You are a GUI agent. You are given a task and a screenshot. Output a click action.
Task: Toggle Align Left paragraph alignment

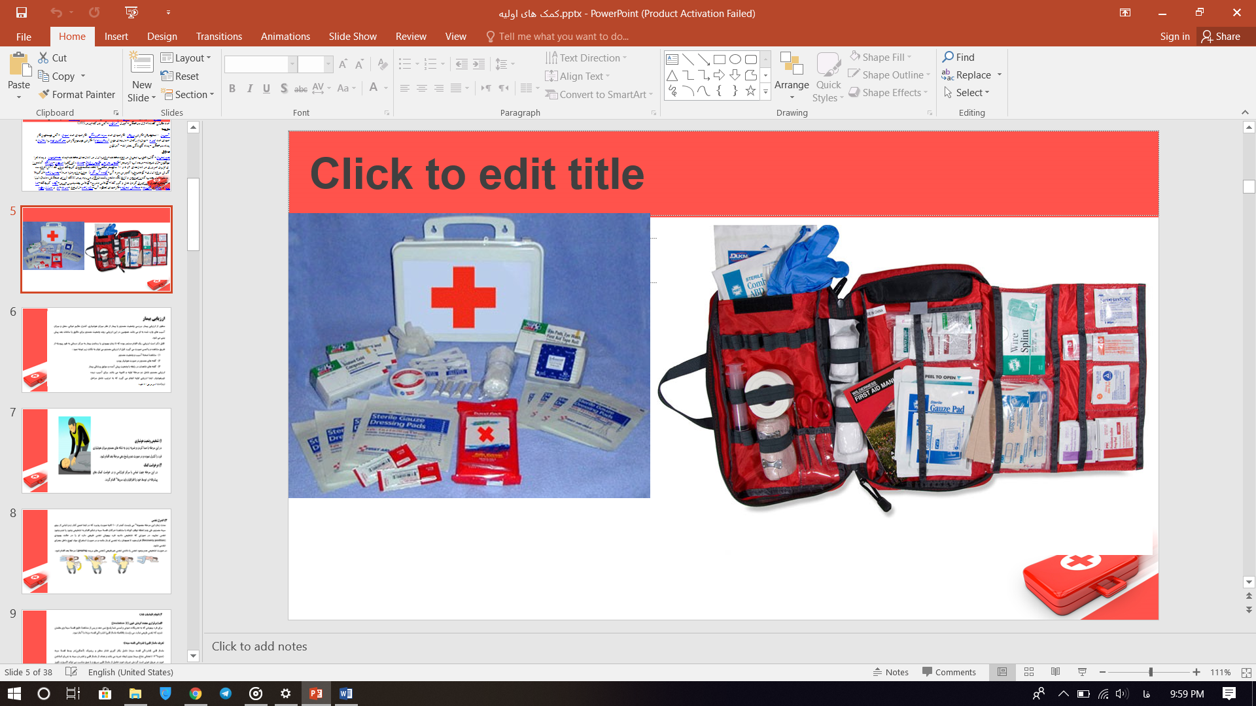(405, 88)
